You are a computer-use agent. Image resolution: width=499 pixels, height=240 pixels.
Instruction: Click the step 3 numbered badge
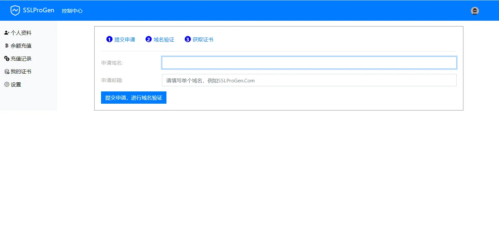pyautogui.click(x=188, y=39)
